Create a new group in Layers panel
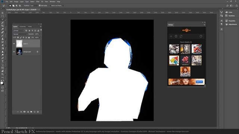 click(31, 112)
